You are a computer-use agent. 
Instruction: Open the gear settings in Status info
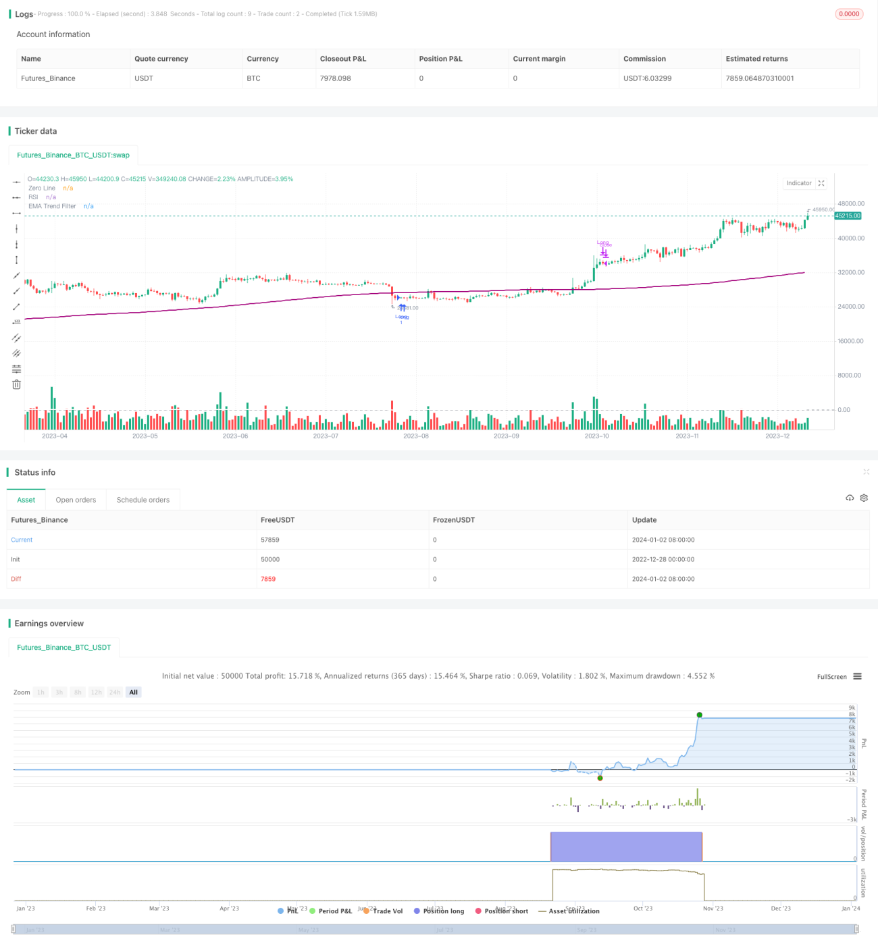[864, 498]
